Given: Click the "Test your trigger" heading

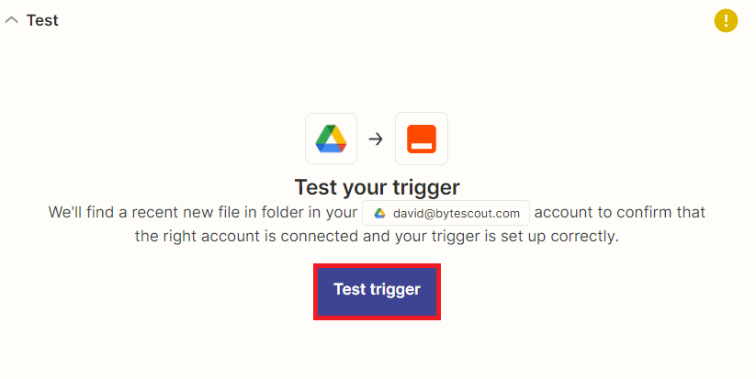Looking at the screenshot, I should coord(377,187).
